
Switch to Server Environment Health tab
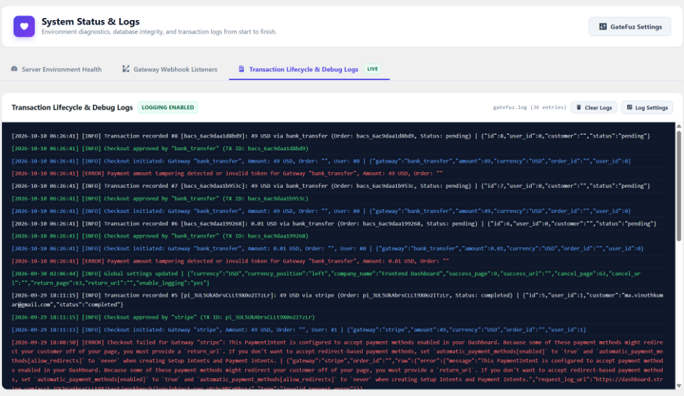pos(56,69)
